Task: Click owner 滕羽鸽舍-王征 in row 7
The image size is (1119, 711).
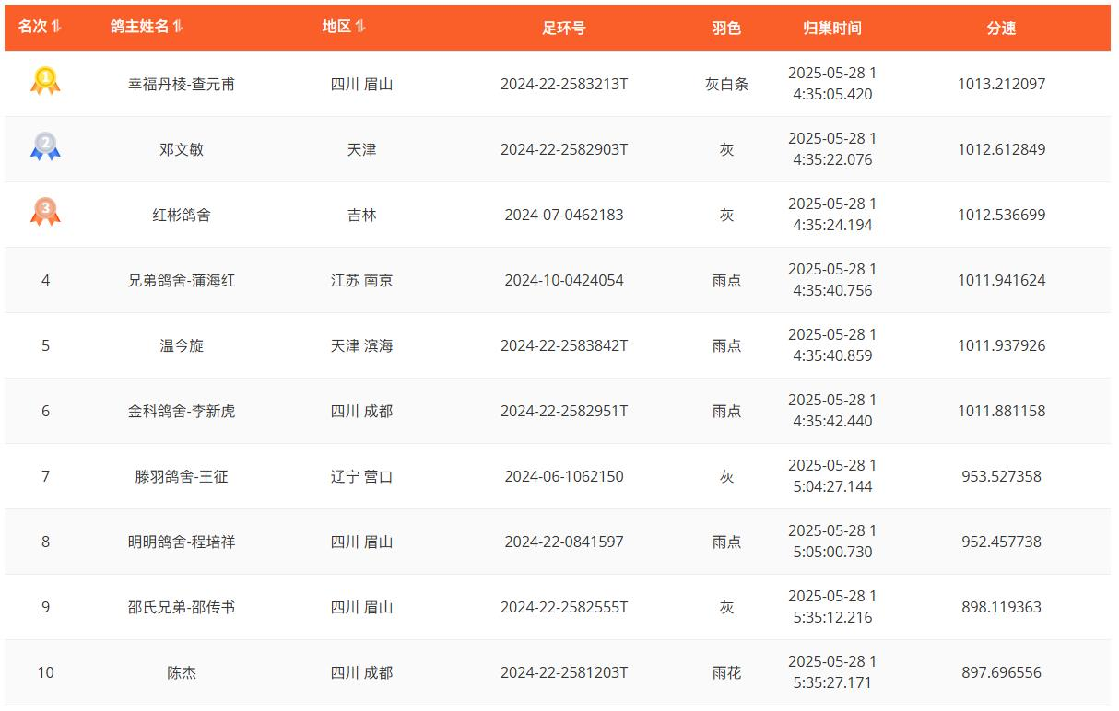Action: coord(182,476)
